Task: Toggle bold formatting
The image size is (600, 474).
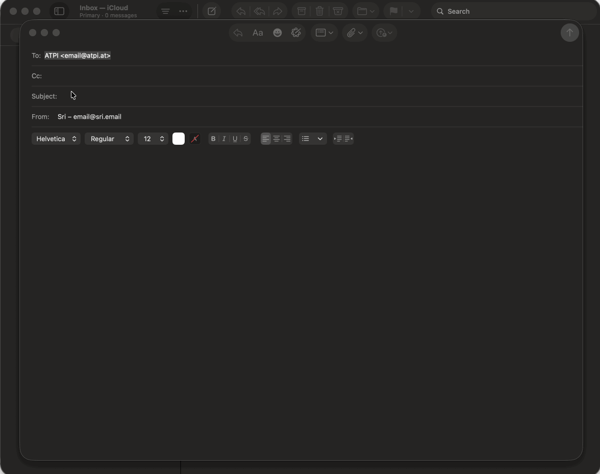Action: coord(213,139)
